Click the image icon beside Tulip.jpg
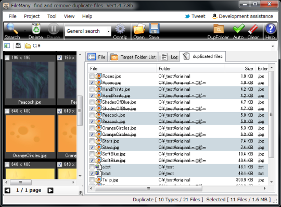This screenshot has height=207, width=281. [98, 180]
